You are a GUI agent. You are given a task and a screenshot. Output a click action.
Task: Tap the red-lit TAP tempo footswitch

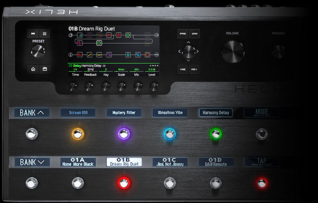pos(261,183)
